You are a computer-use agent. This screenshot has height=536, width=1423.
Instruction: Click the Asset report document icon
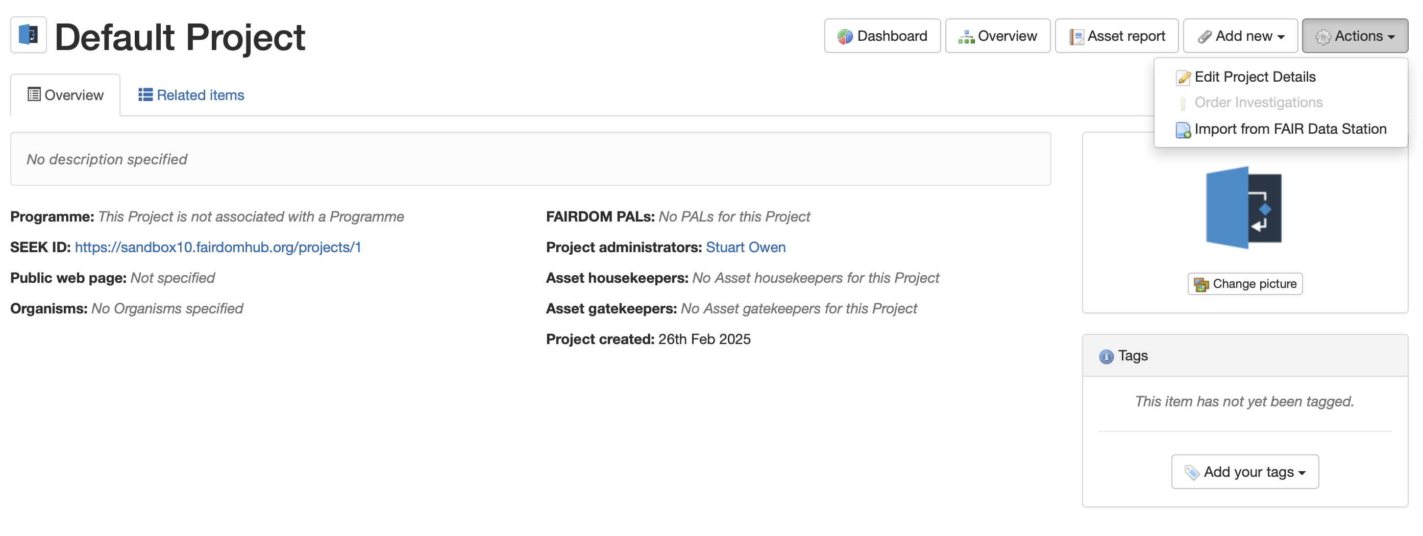1076,37
